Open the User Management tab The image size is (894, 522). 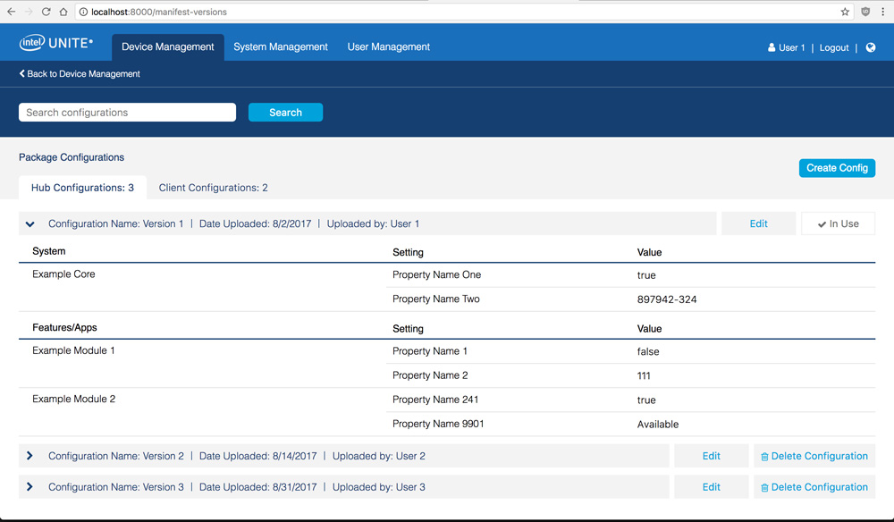click(389, 46)
